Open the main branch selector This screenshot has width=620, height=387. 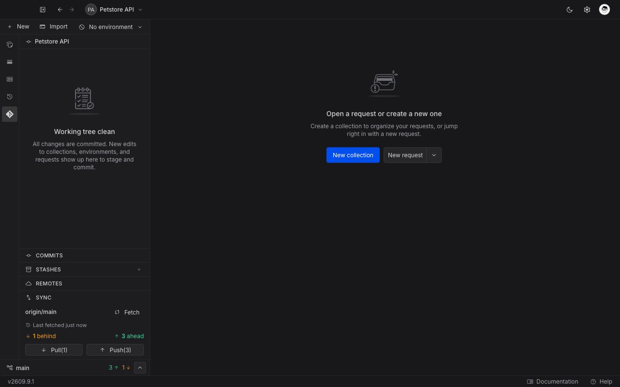[18, 368]
